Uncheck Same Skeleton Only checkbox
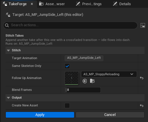The image size is (148, 122). coord(67,66)
